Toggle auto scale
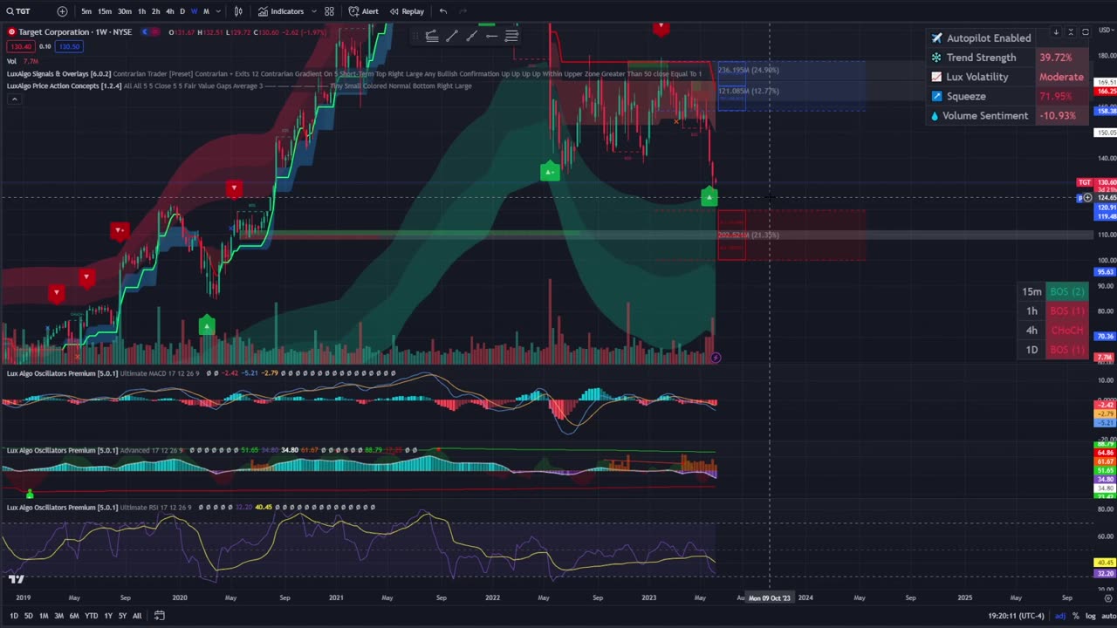The width and height of the screenshot is (1117, 628). tap(1107, 616)
